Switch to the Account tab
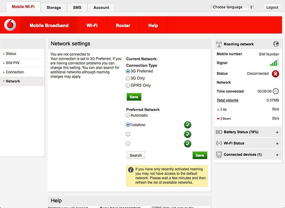The image size is (285, 208). (101, 8)
